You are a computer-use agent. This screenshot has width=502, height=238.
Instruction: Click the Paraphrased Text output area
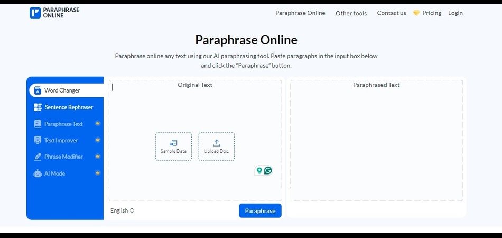coord(376,141)
